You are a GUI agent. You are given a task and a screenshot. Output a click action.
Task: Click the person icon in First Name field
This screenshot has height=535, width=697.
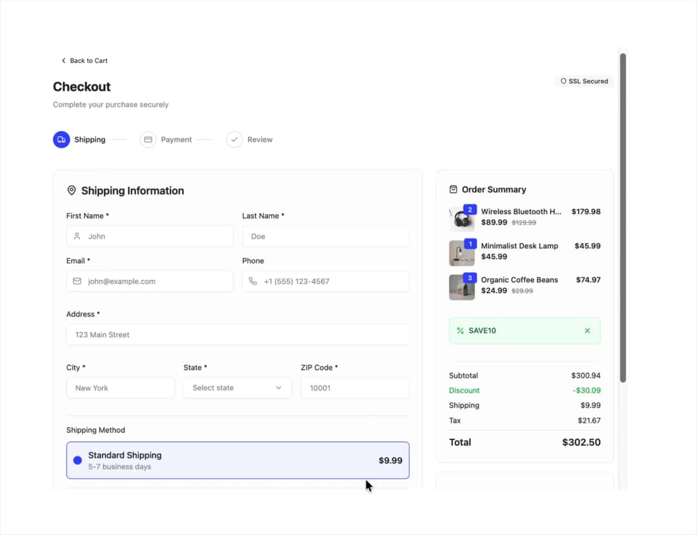(x=77, y=236)
